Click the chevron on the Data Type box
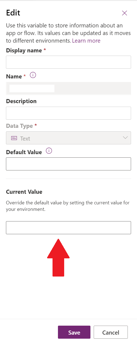 tap(125, 138)
